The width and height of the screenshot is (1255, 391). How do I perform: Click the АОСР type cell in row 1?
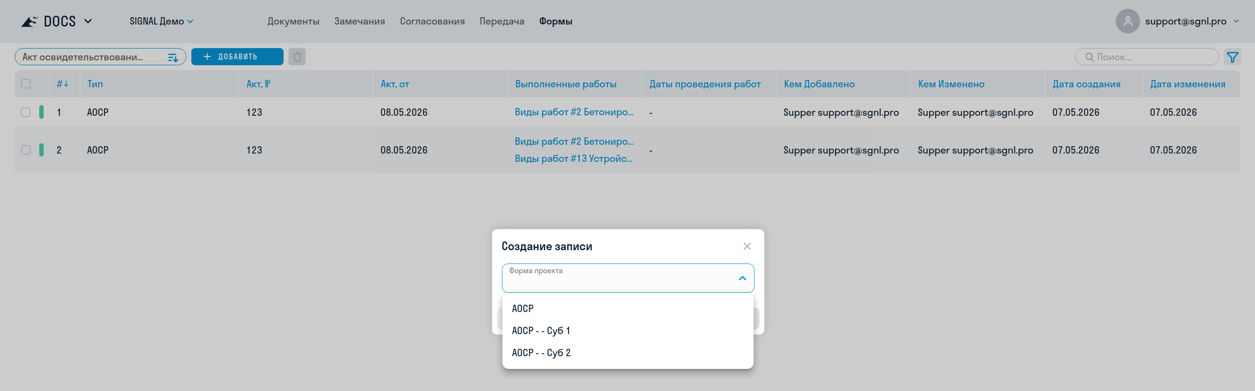point(98,112)
